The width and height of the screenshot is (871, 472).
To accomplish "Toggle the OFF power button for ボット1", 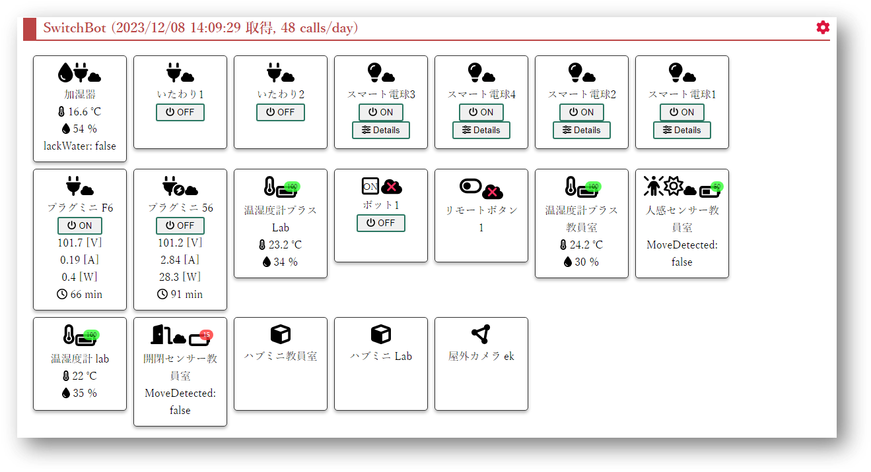I will [x=381, y=223].
